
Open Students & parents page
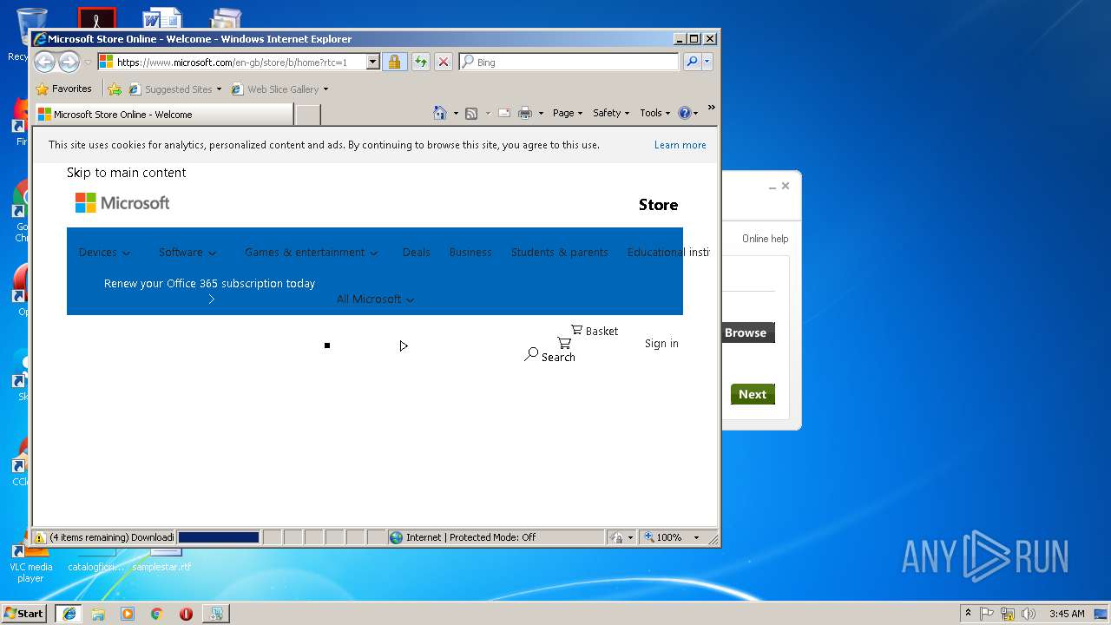559,253
